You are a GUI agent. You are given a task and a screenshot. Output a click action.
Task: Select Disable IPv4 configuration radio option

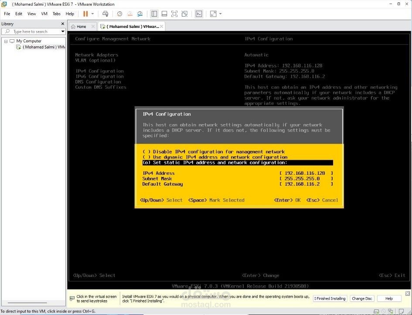(214, 152)
